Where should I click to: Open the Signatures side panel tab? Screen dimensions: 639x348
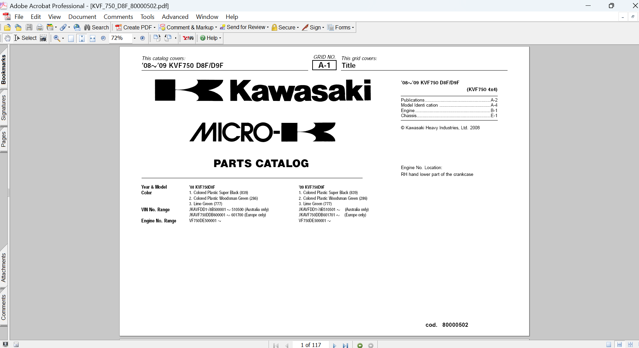(4, 108)
